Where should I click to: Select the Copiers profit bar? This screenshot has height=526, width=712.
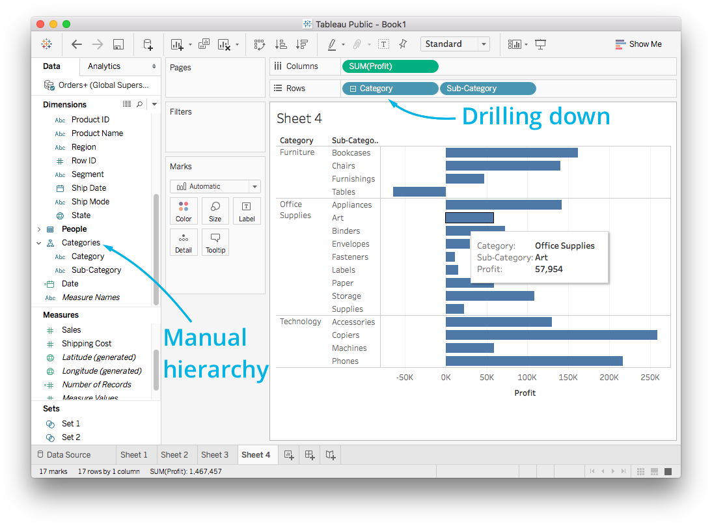click(551, 335)
